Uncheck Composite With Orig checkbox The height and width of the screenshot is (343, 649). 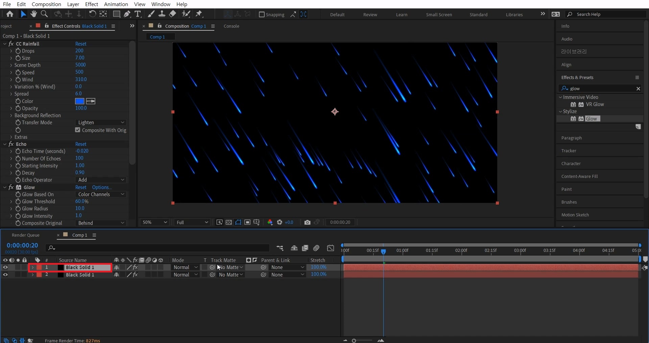tap(78, 130)
